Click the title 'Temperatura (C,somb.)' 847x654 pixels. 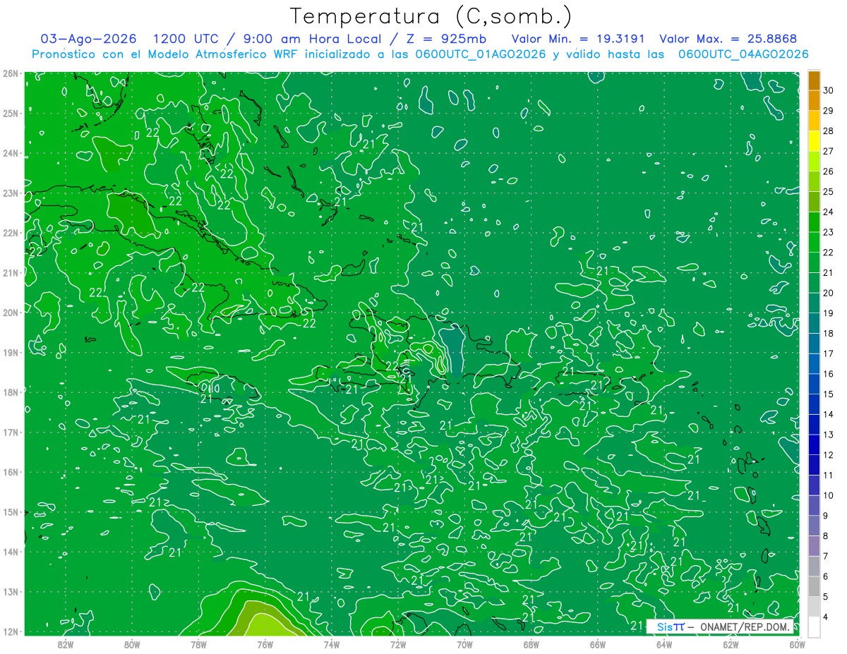point(431,17)
